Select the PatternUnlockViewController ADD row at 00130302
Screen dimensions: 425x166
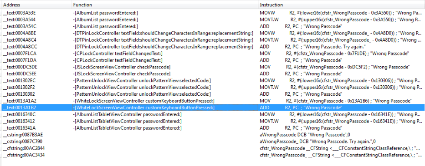point(212,94)
